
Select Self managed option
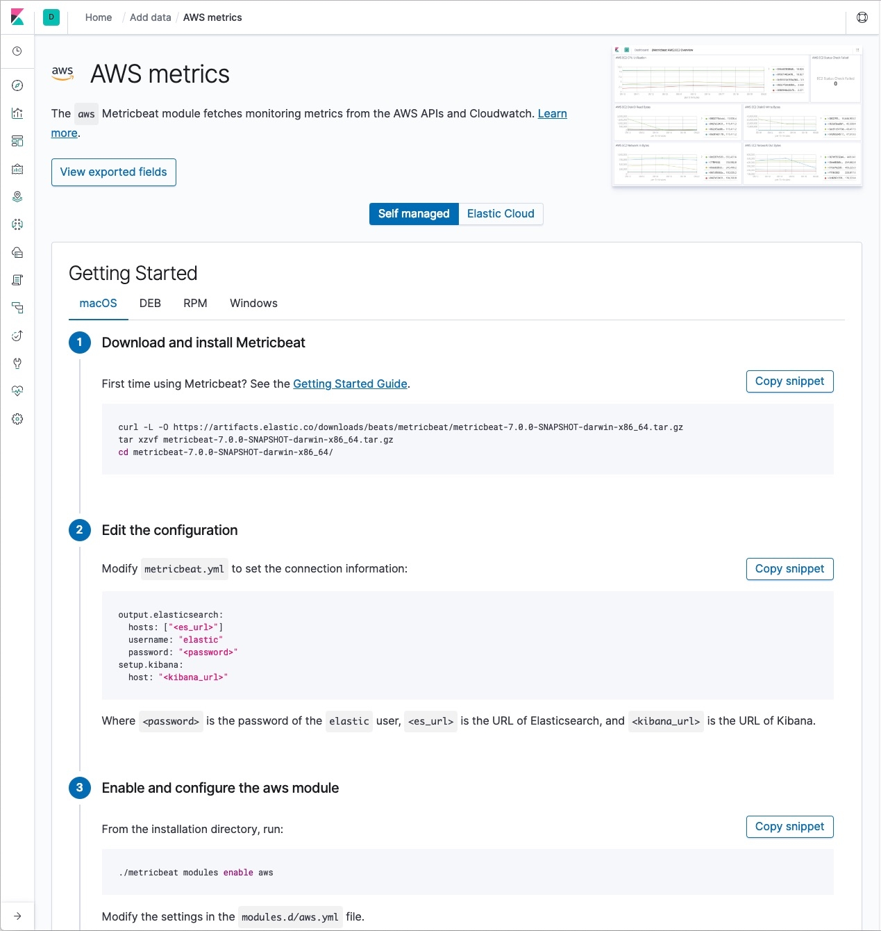(414, 214)
